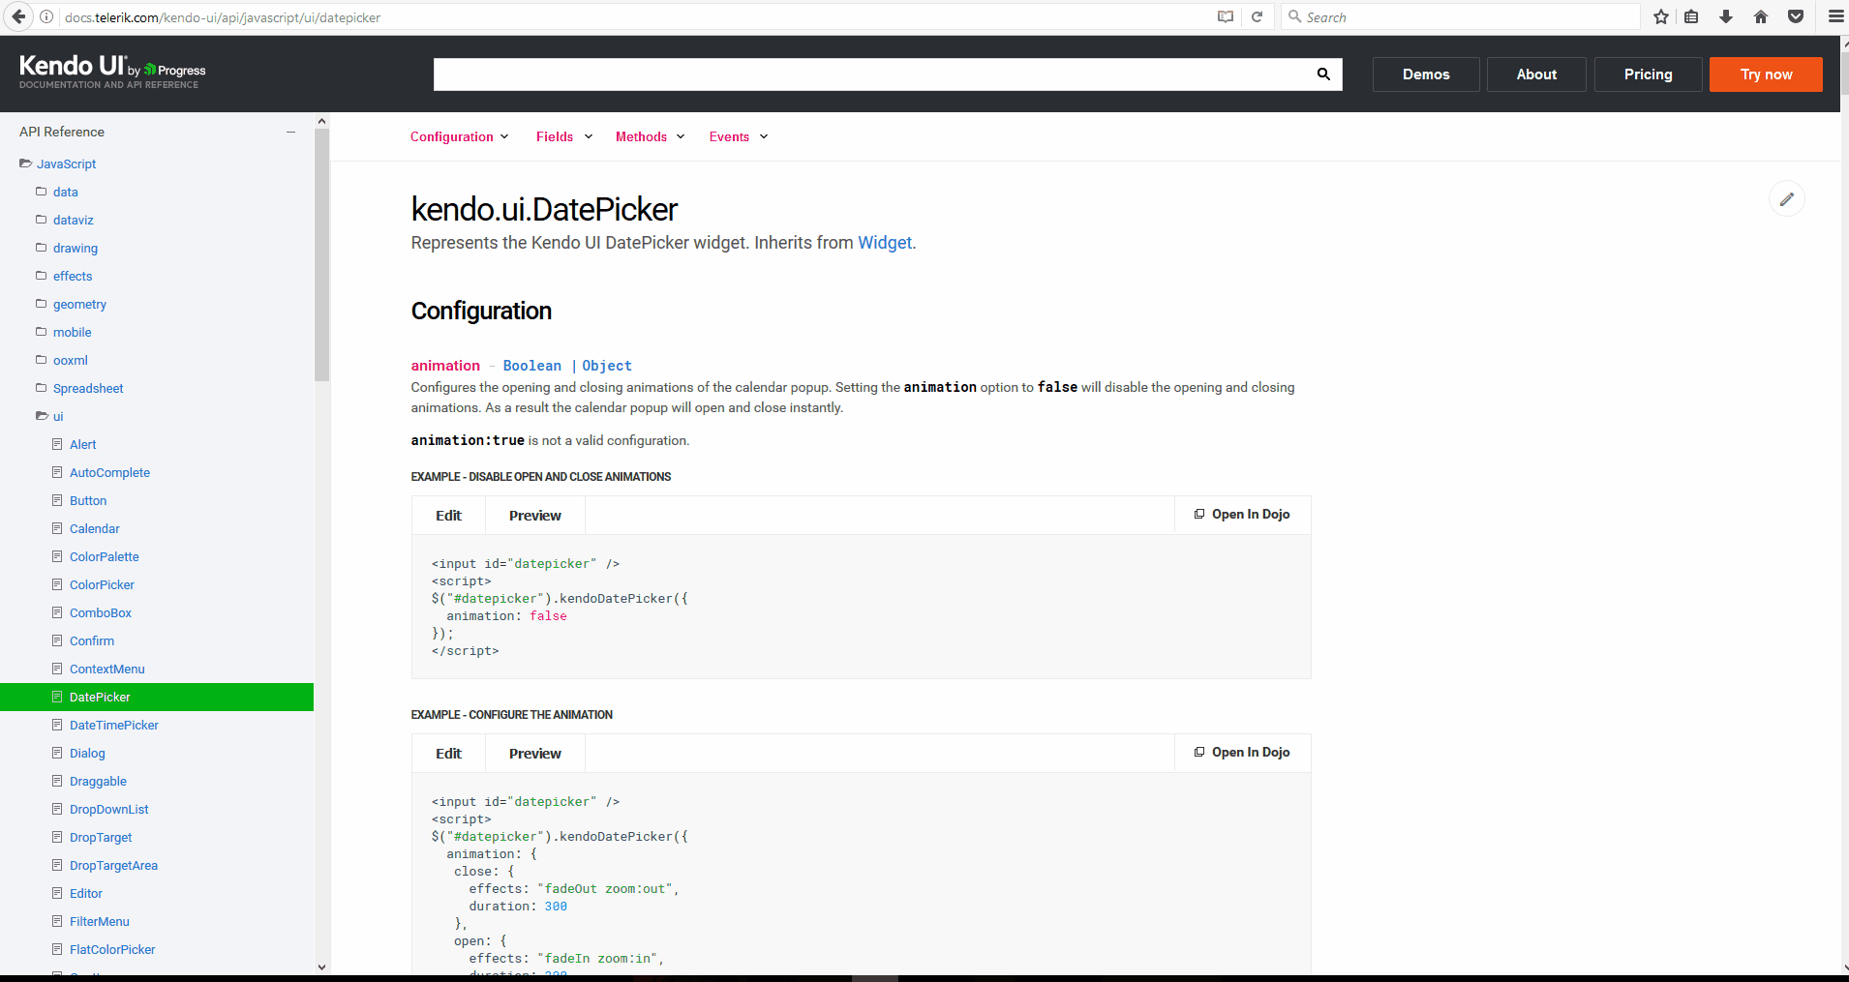Go to the browser home page icon
The height and width of the screenshot is (982, 1849).
coord(1761,16)
